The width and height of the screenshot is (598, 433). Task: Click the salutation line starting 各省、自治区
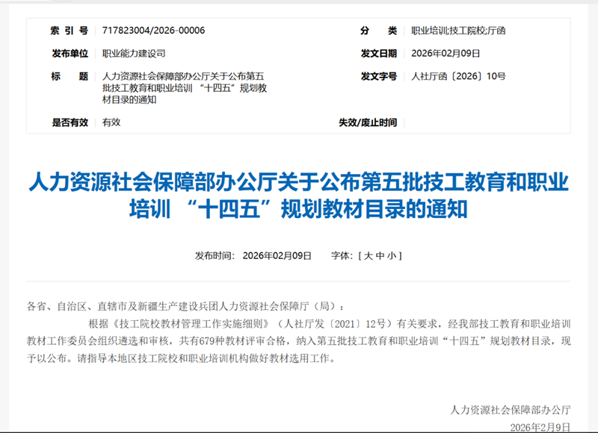coord(187,306)
